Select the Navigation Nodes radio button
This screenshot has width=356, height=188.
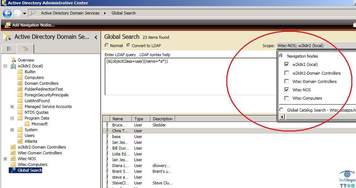pyautogui.click(x=281, y=56)
